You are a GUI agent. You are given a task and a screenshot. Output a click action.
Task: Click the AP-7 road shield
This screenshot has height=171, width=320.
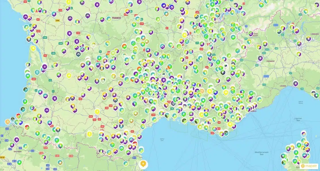(134, 158)
